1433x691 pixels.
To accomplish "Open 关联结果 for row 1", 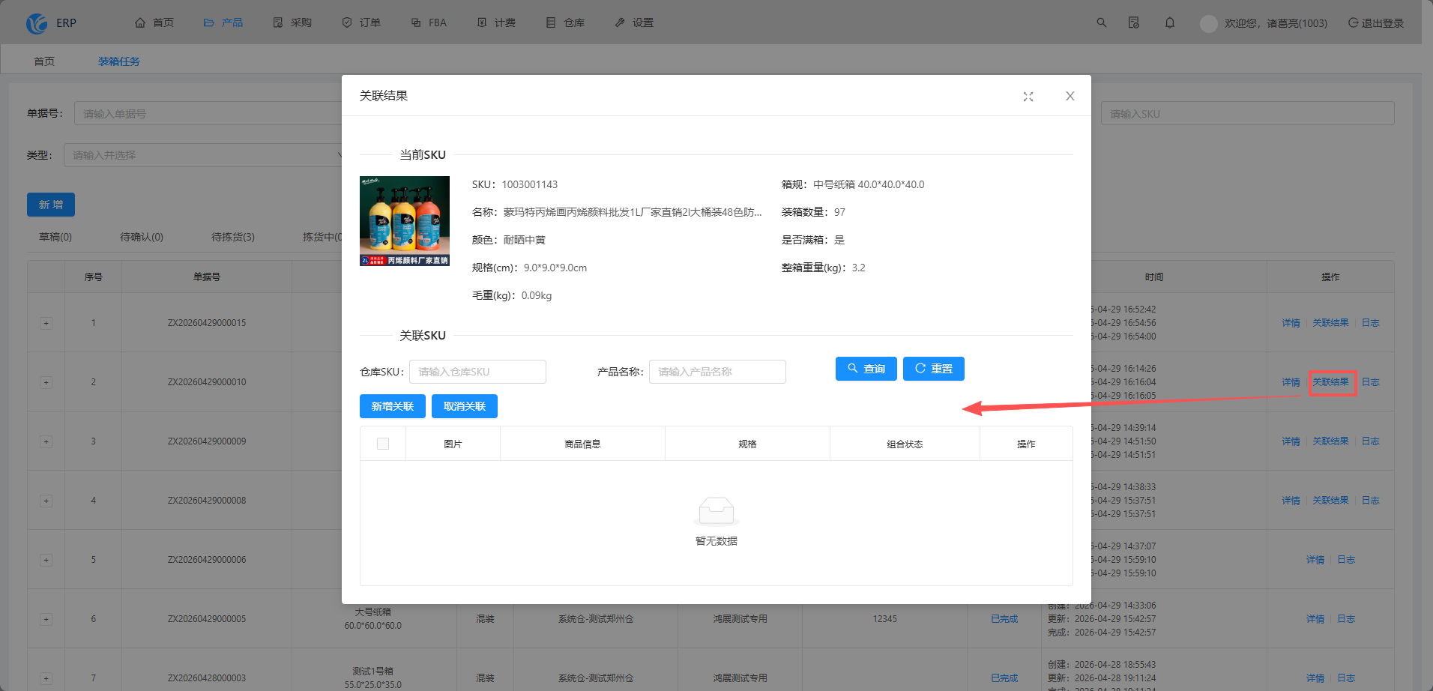I will click(1330, 323).
